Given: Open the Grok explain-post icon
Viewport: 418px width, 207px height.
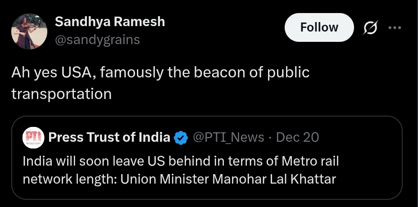Looking at the screenshot, I should coord(371,27).
